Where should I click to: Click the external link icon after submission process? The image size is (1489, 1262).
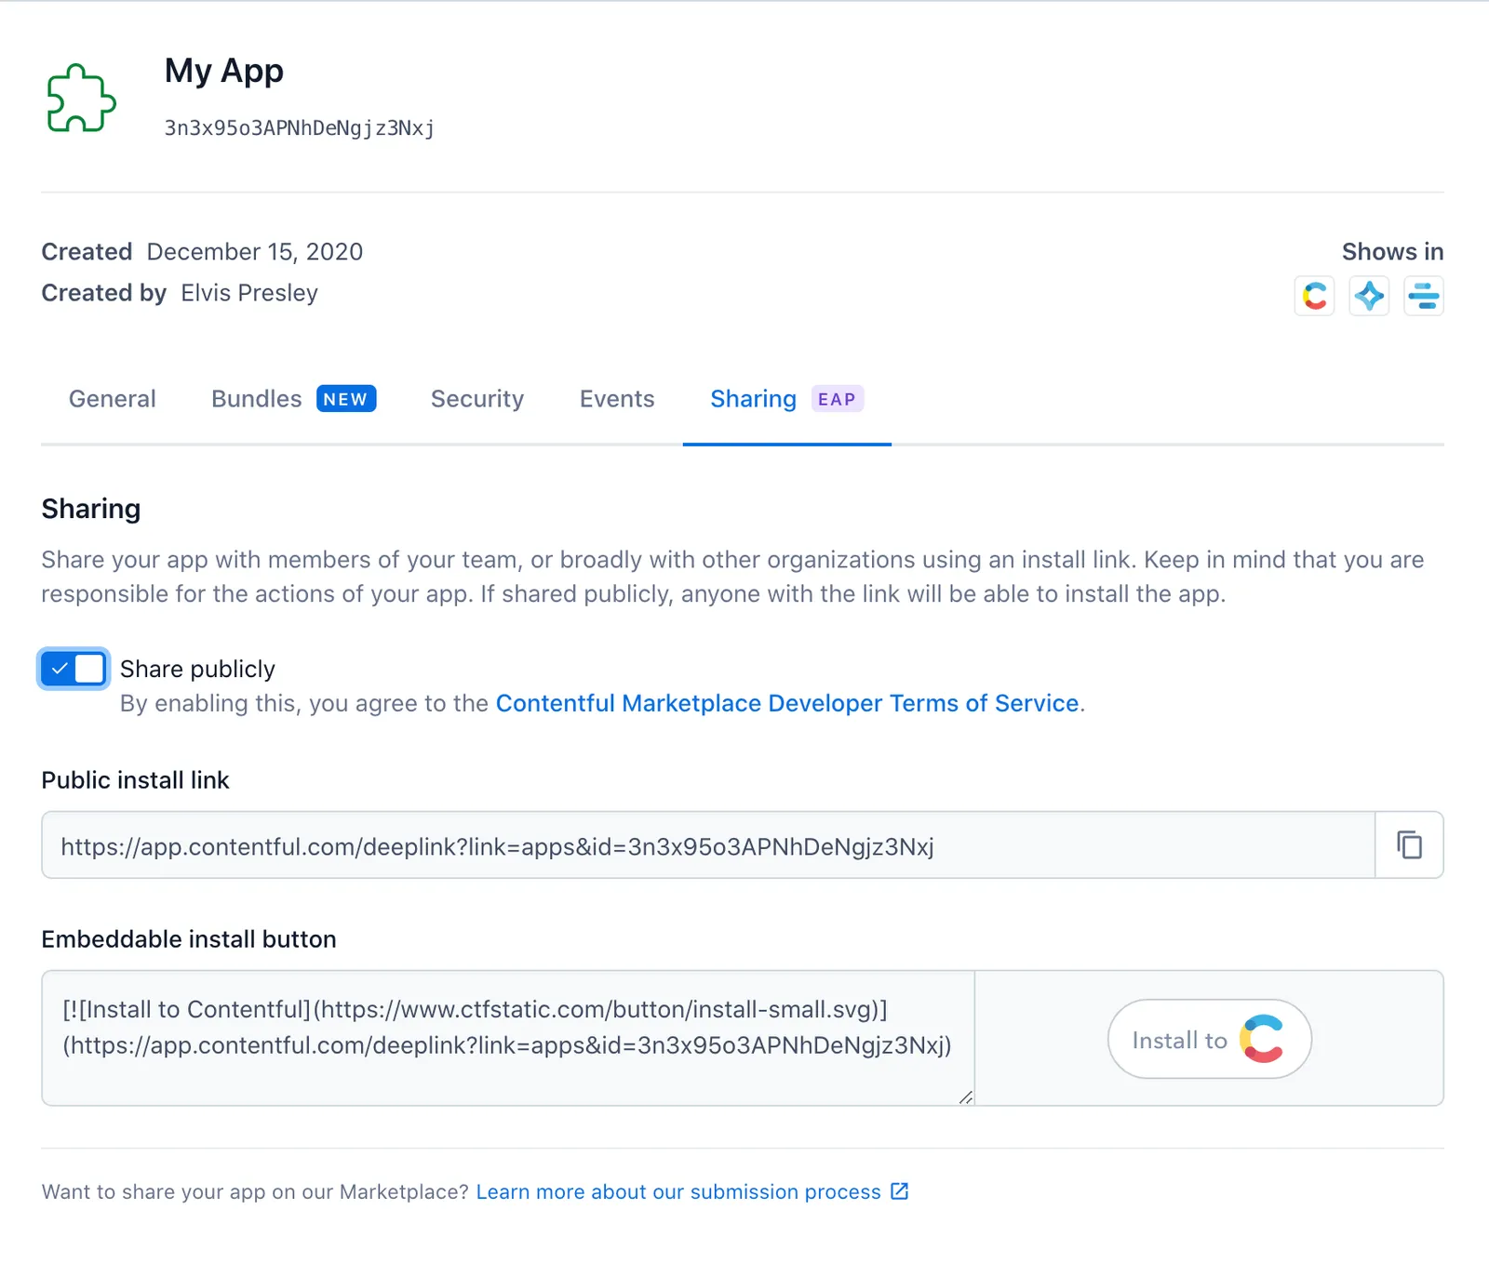coord(899,1191)
